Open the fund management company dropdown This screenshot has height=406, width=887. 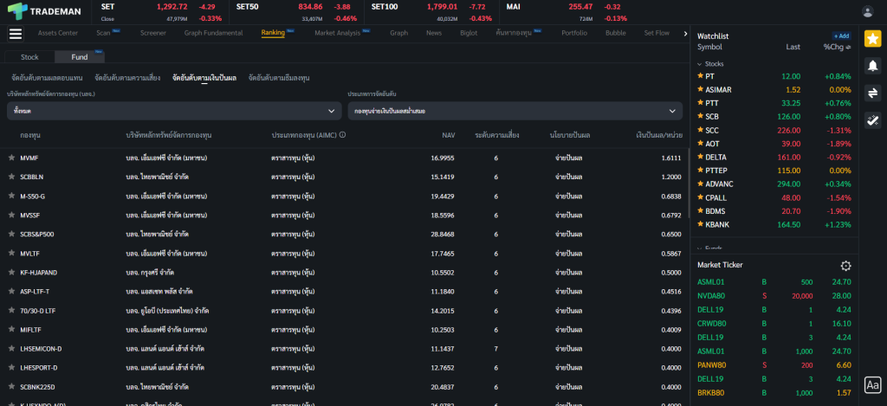173,111
